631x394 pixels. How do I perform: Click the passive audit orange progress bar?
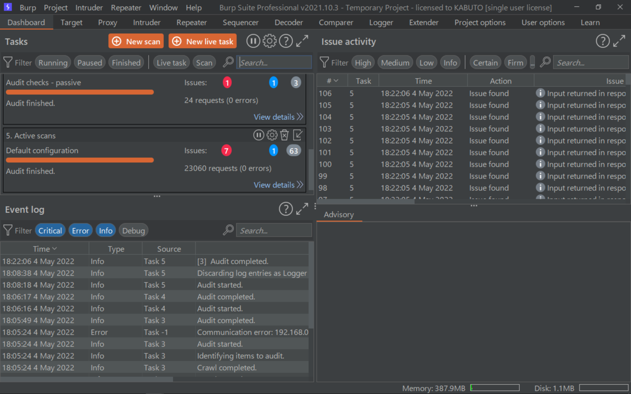pyautogui.click(x=80, y=92)
